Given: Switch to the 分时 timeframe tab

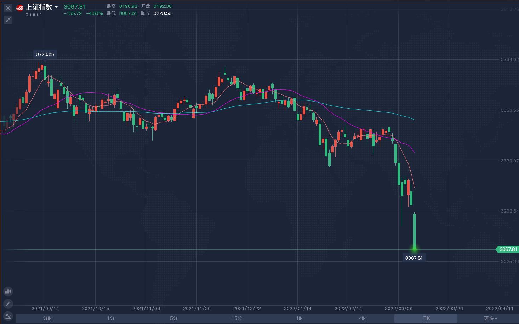Looking at the screenshot, I should click(48, 318).
